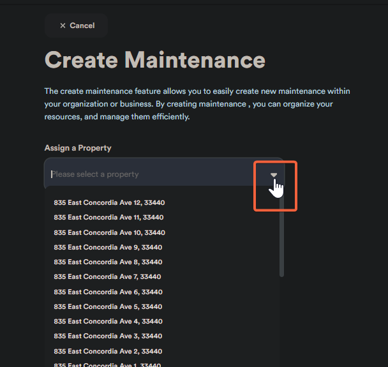Pick 835 East Concordia Ave 3
The width and height of the screenshot is (388, 367).
tap(108, 336)
